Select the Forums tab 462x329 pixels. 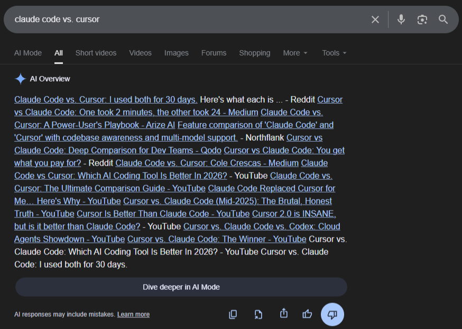214,53
